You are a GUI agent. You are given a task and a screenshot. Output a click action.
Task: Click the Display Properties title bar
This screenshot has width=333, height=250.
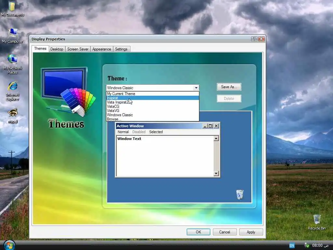(x=140, y=39)
